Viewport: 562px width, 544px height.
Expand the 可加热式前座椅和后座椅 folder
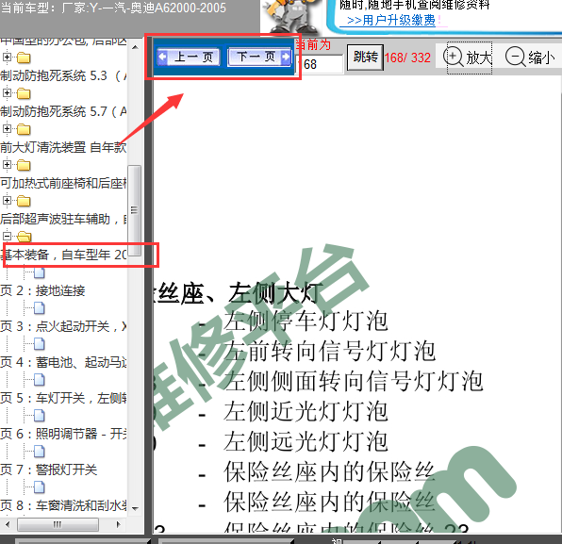coord(7,164)
